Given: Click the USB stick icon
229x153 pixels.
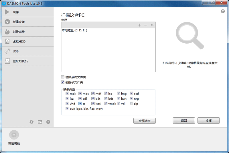Looking at the screenshot, I should coord(7,51).
